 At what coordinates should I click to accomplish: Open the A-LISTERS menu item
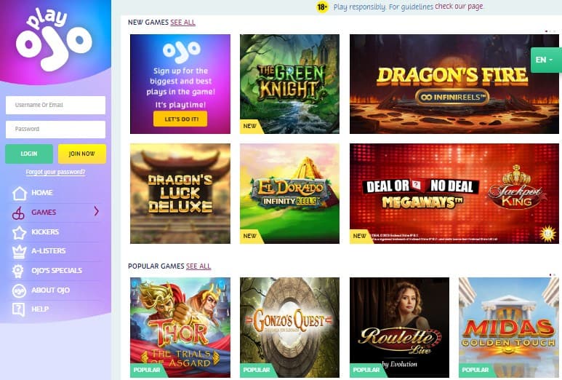click(x=49, y=251)
